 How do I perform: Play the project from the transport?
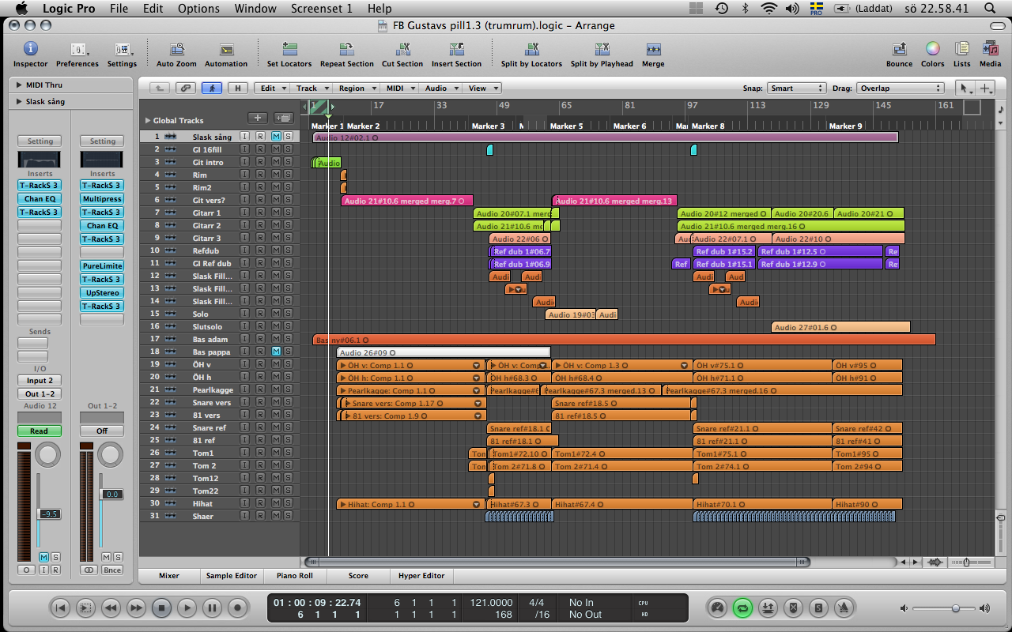[187, 608]
